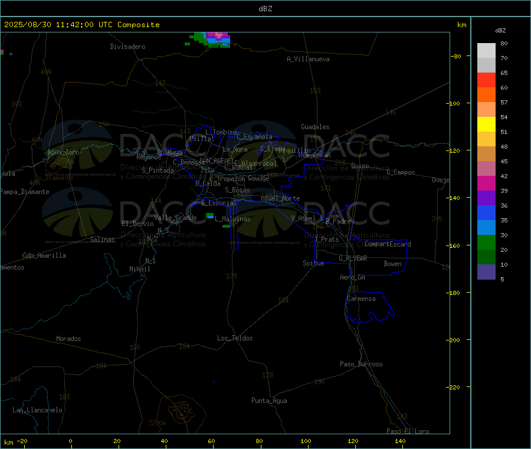Click the Guico map label

point(360,166)
